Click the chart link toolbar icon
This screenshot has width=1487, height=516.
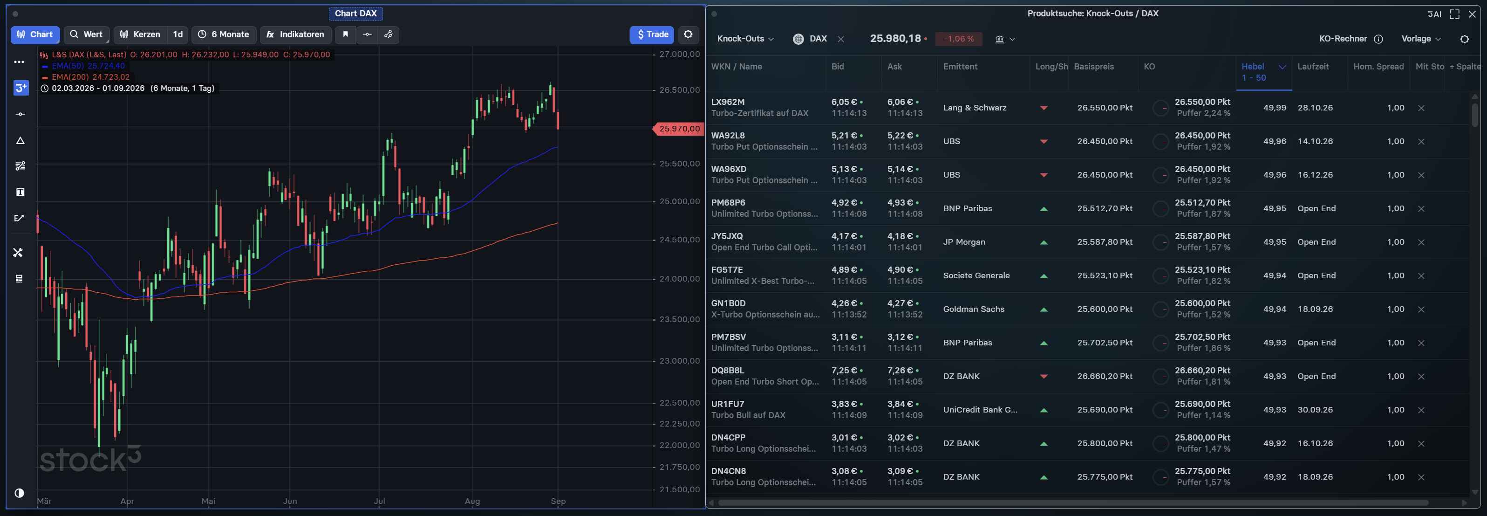coord(389,34)
